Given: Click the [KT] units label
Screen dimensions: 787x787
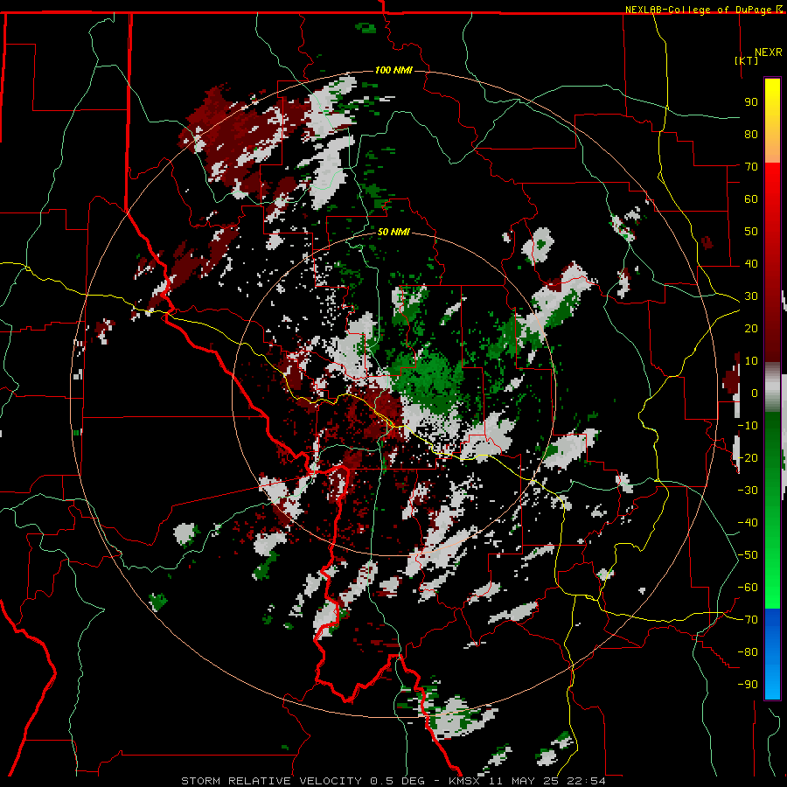Looking at the screenshot, I should click(x=747, y=60).
